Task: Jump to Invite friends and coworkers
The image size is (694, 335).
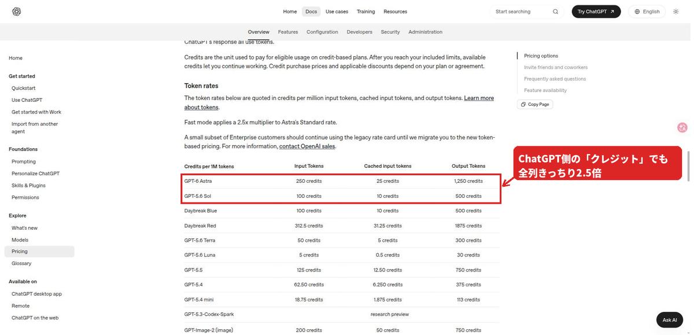Action: pyautogui.click(x=556, y=67)
